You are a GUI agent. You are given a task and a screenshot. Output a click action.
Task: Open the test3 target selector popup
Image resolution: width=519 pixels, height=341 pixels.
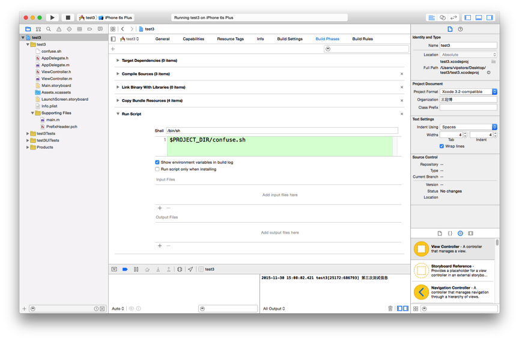pyautogui.click(x=129, y=39)
